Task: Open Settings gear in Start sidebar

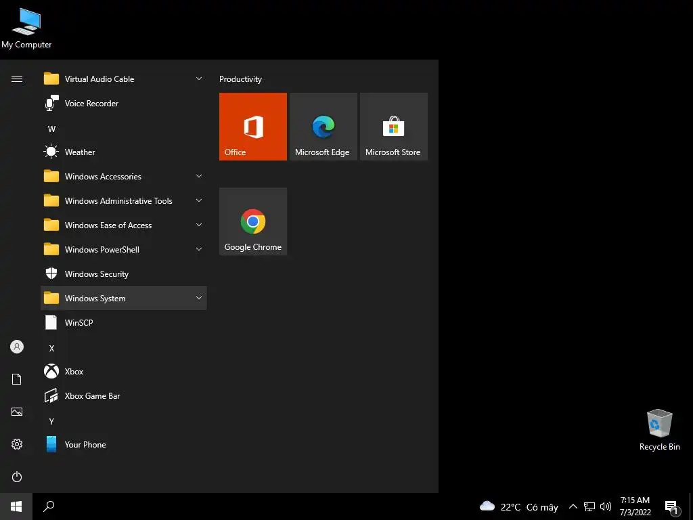Action: coord(17,444)
